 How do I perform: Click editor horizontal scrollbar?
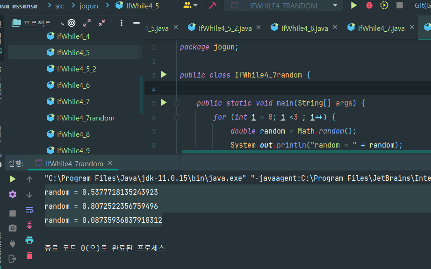[x=306, y=151]
